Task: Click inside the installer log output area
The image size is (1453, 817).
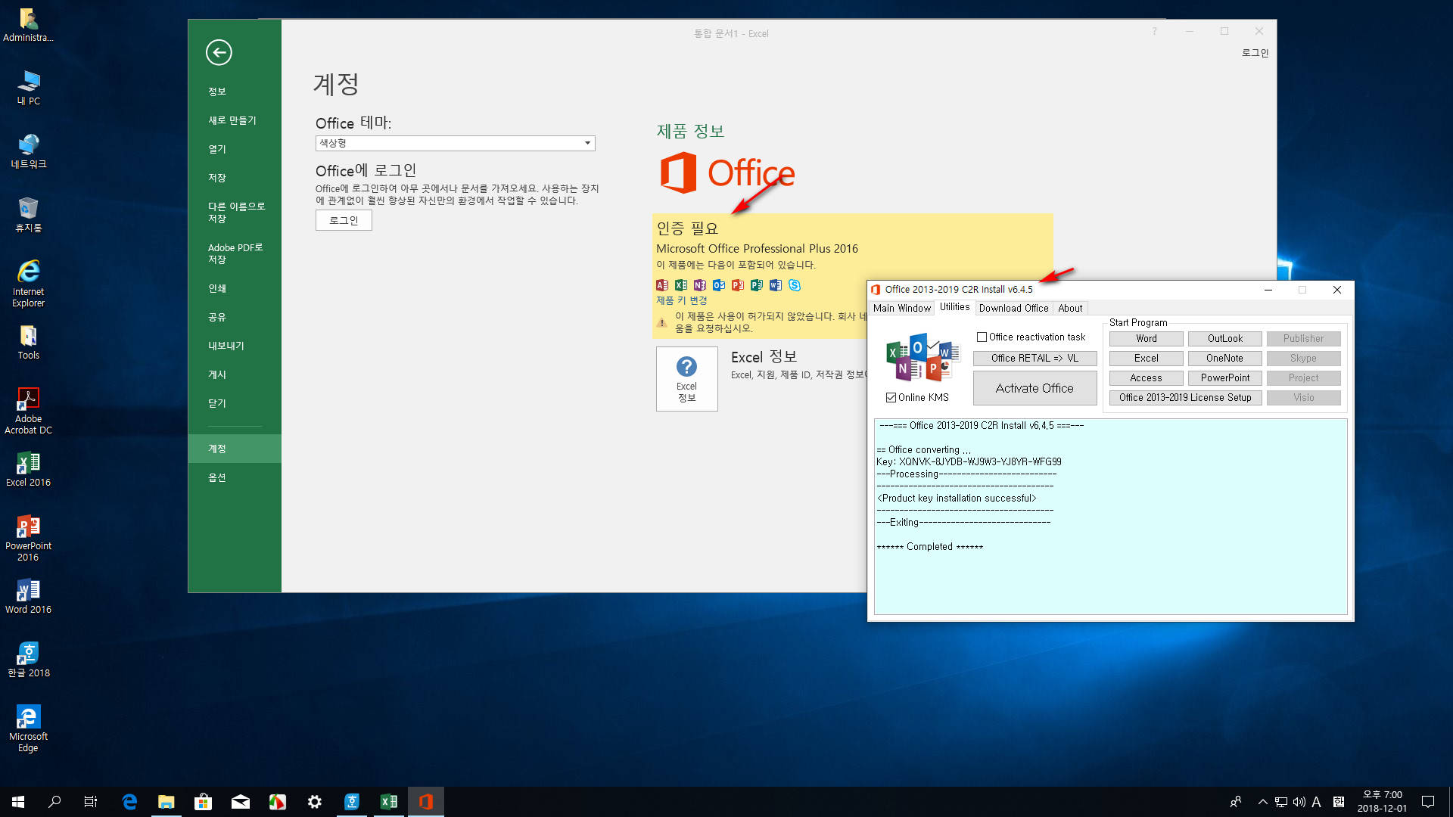Action: (1110, 517)
